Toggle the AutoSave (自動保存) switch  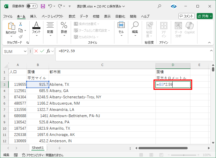point(32,6)
